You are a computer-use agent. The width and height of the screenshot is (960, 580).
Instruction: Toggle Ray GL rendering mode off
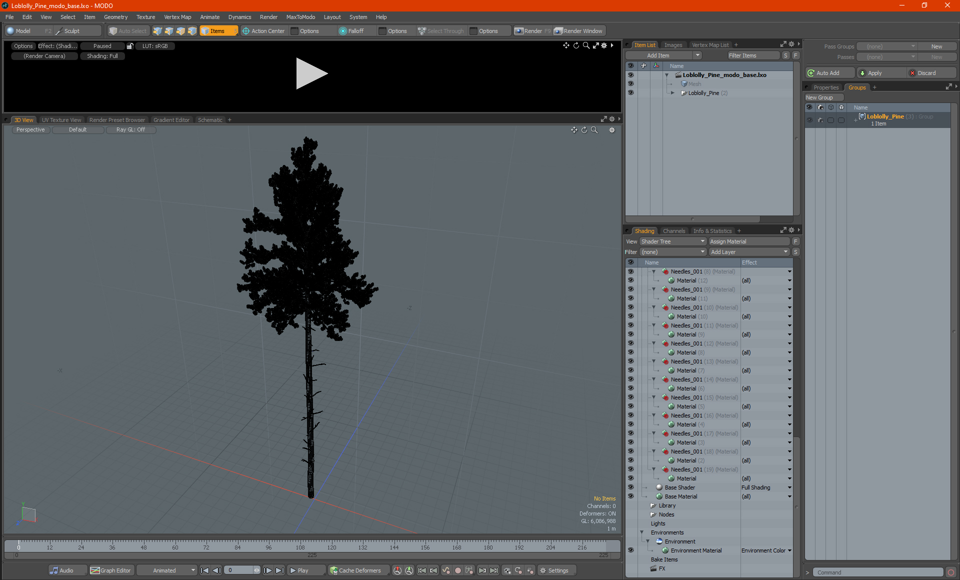tap(130, 129)
